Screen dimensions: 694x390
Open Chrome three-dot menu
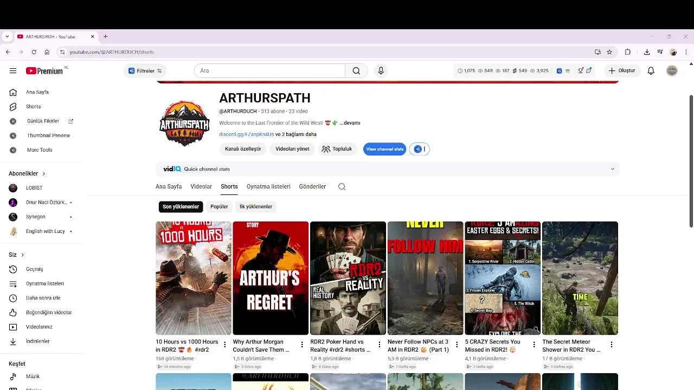point(686,52)
